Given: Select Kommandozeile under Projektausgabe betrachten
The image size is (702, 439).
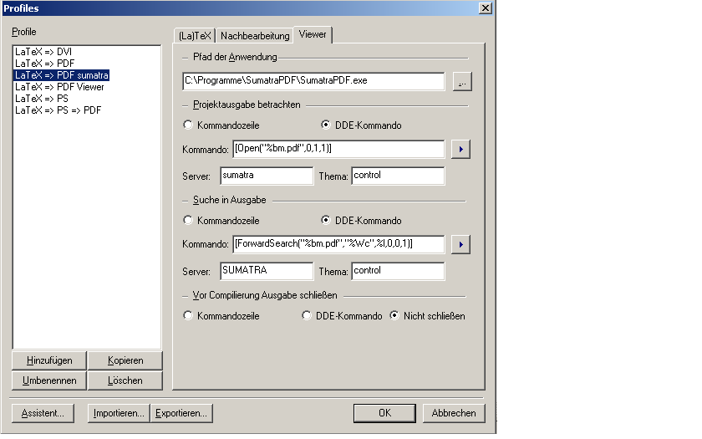Looking at the screenshot, I should pos(188,125).
